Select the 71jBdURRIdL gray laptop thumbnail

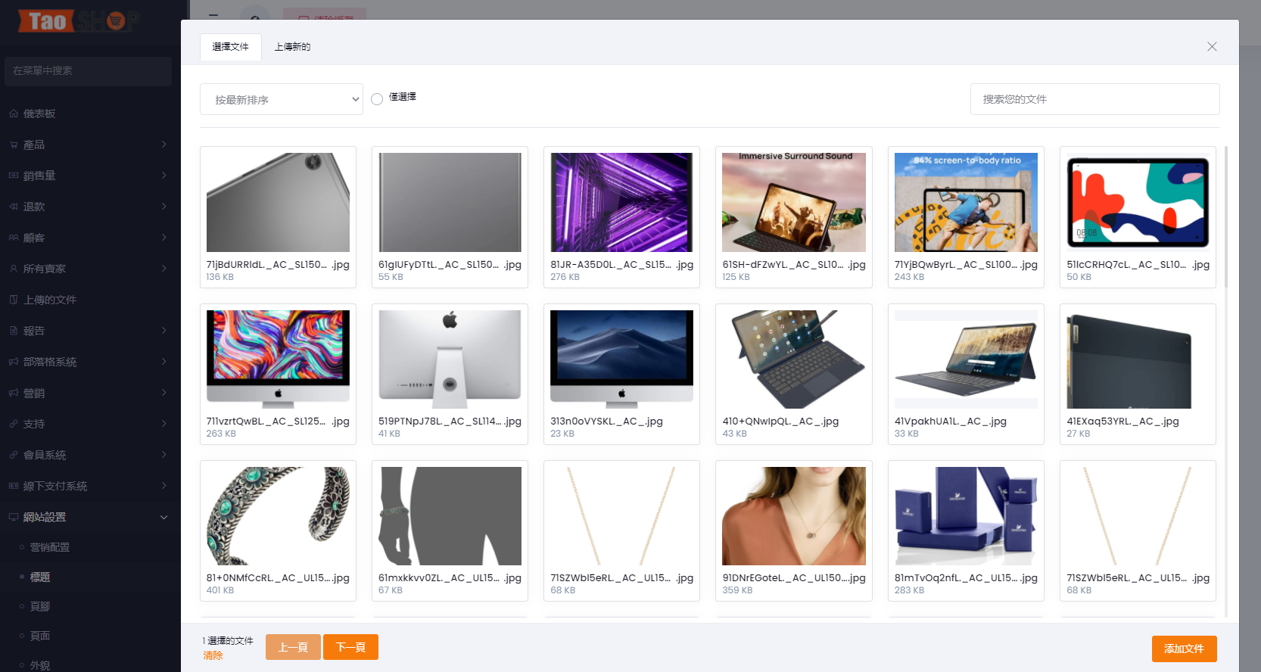278,202
